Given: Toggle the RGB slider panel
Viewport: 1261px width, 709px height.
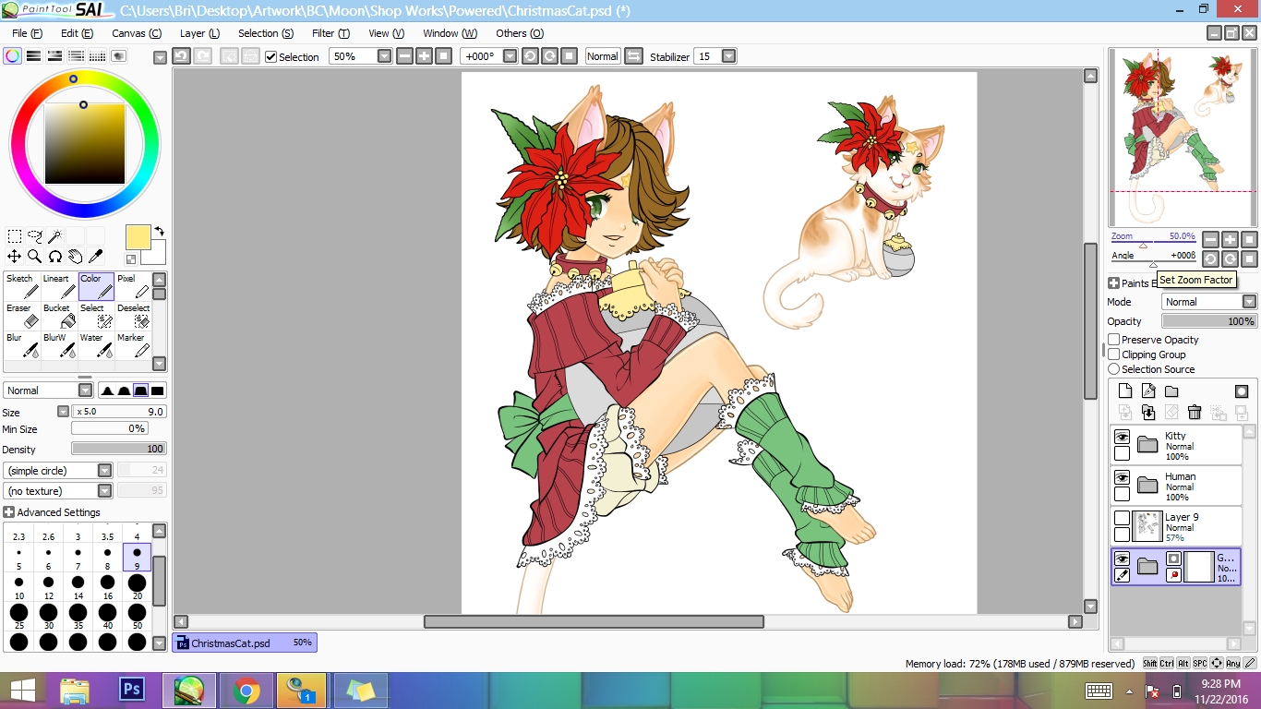Looking at the screenshot, I should [34, 56].
